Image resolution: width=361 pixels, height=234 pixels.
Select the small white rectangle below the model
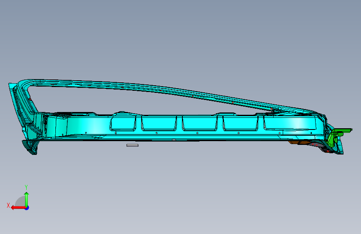click(132, 145)
